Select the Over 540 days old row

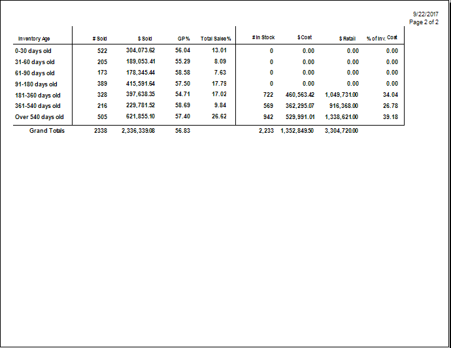39,117
